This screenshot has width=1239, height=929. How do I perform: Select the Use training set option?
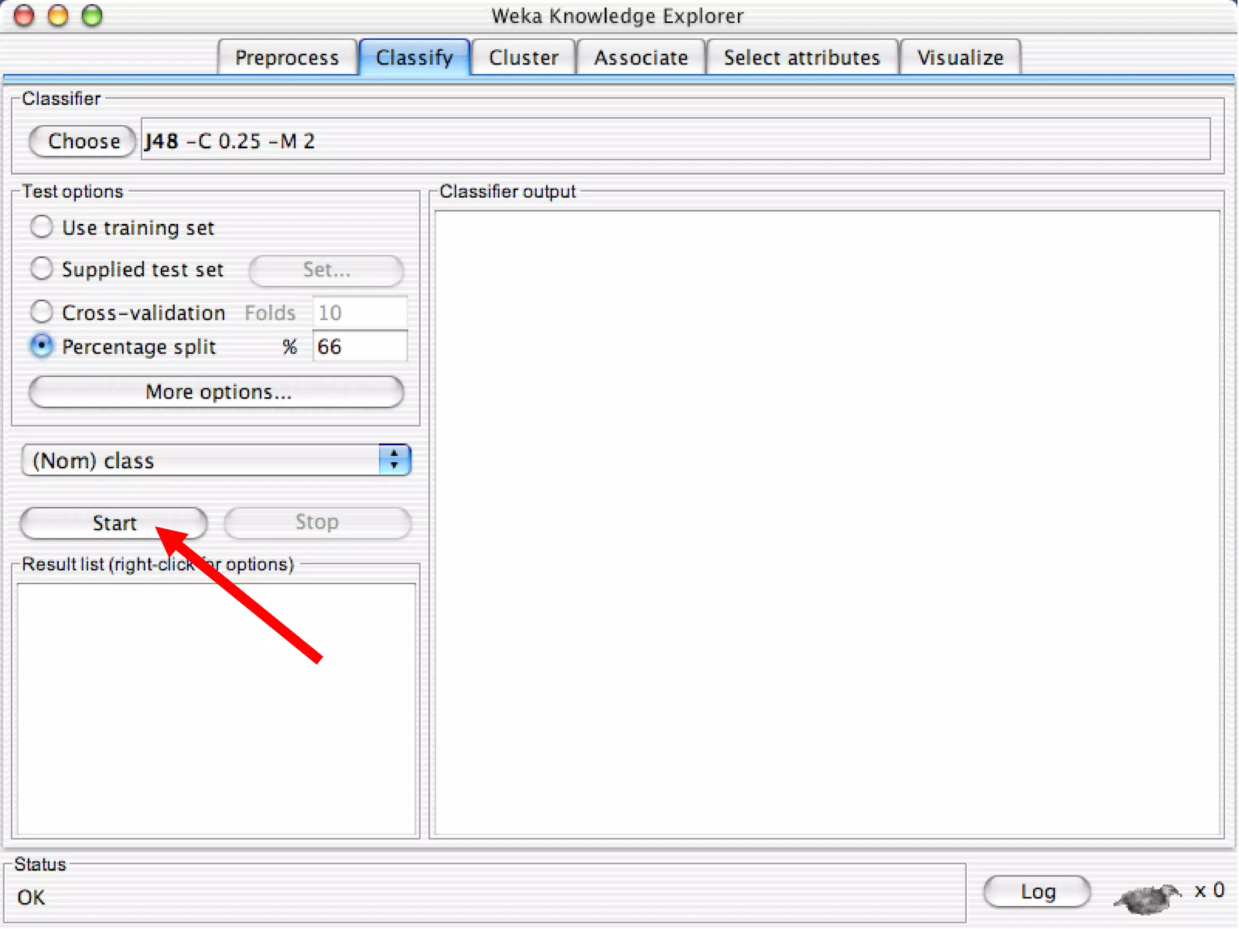coord(42,227)
